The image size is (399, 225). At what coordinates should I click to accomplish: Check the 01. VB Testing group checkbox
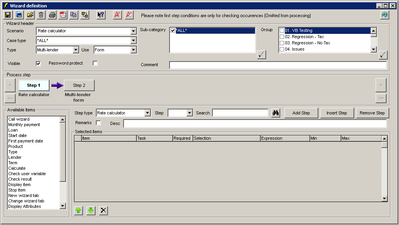click(282, 30)
